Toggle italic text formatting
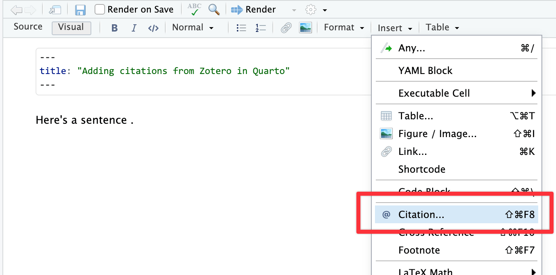 pos(134,28)
